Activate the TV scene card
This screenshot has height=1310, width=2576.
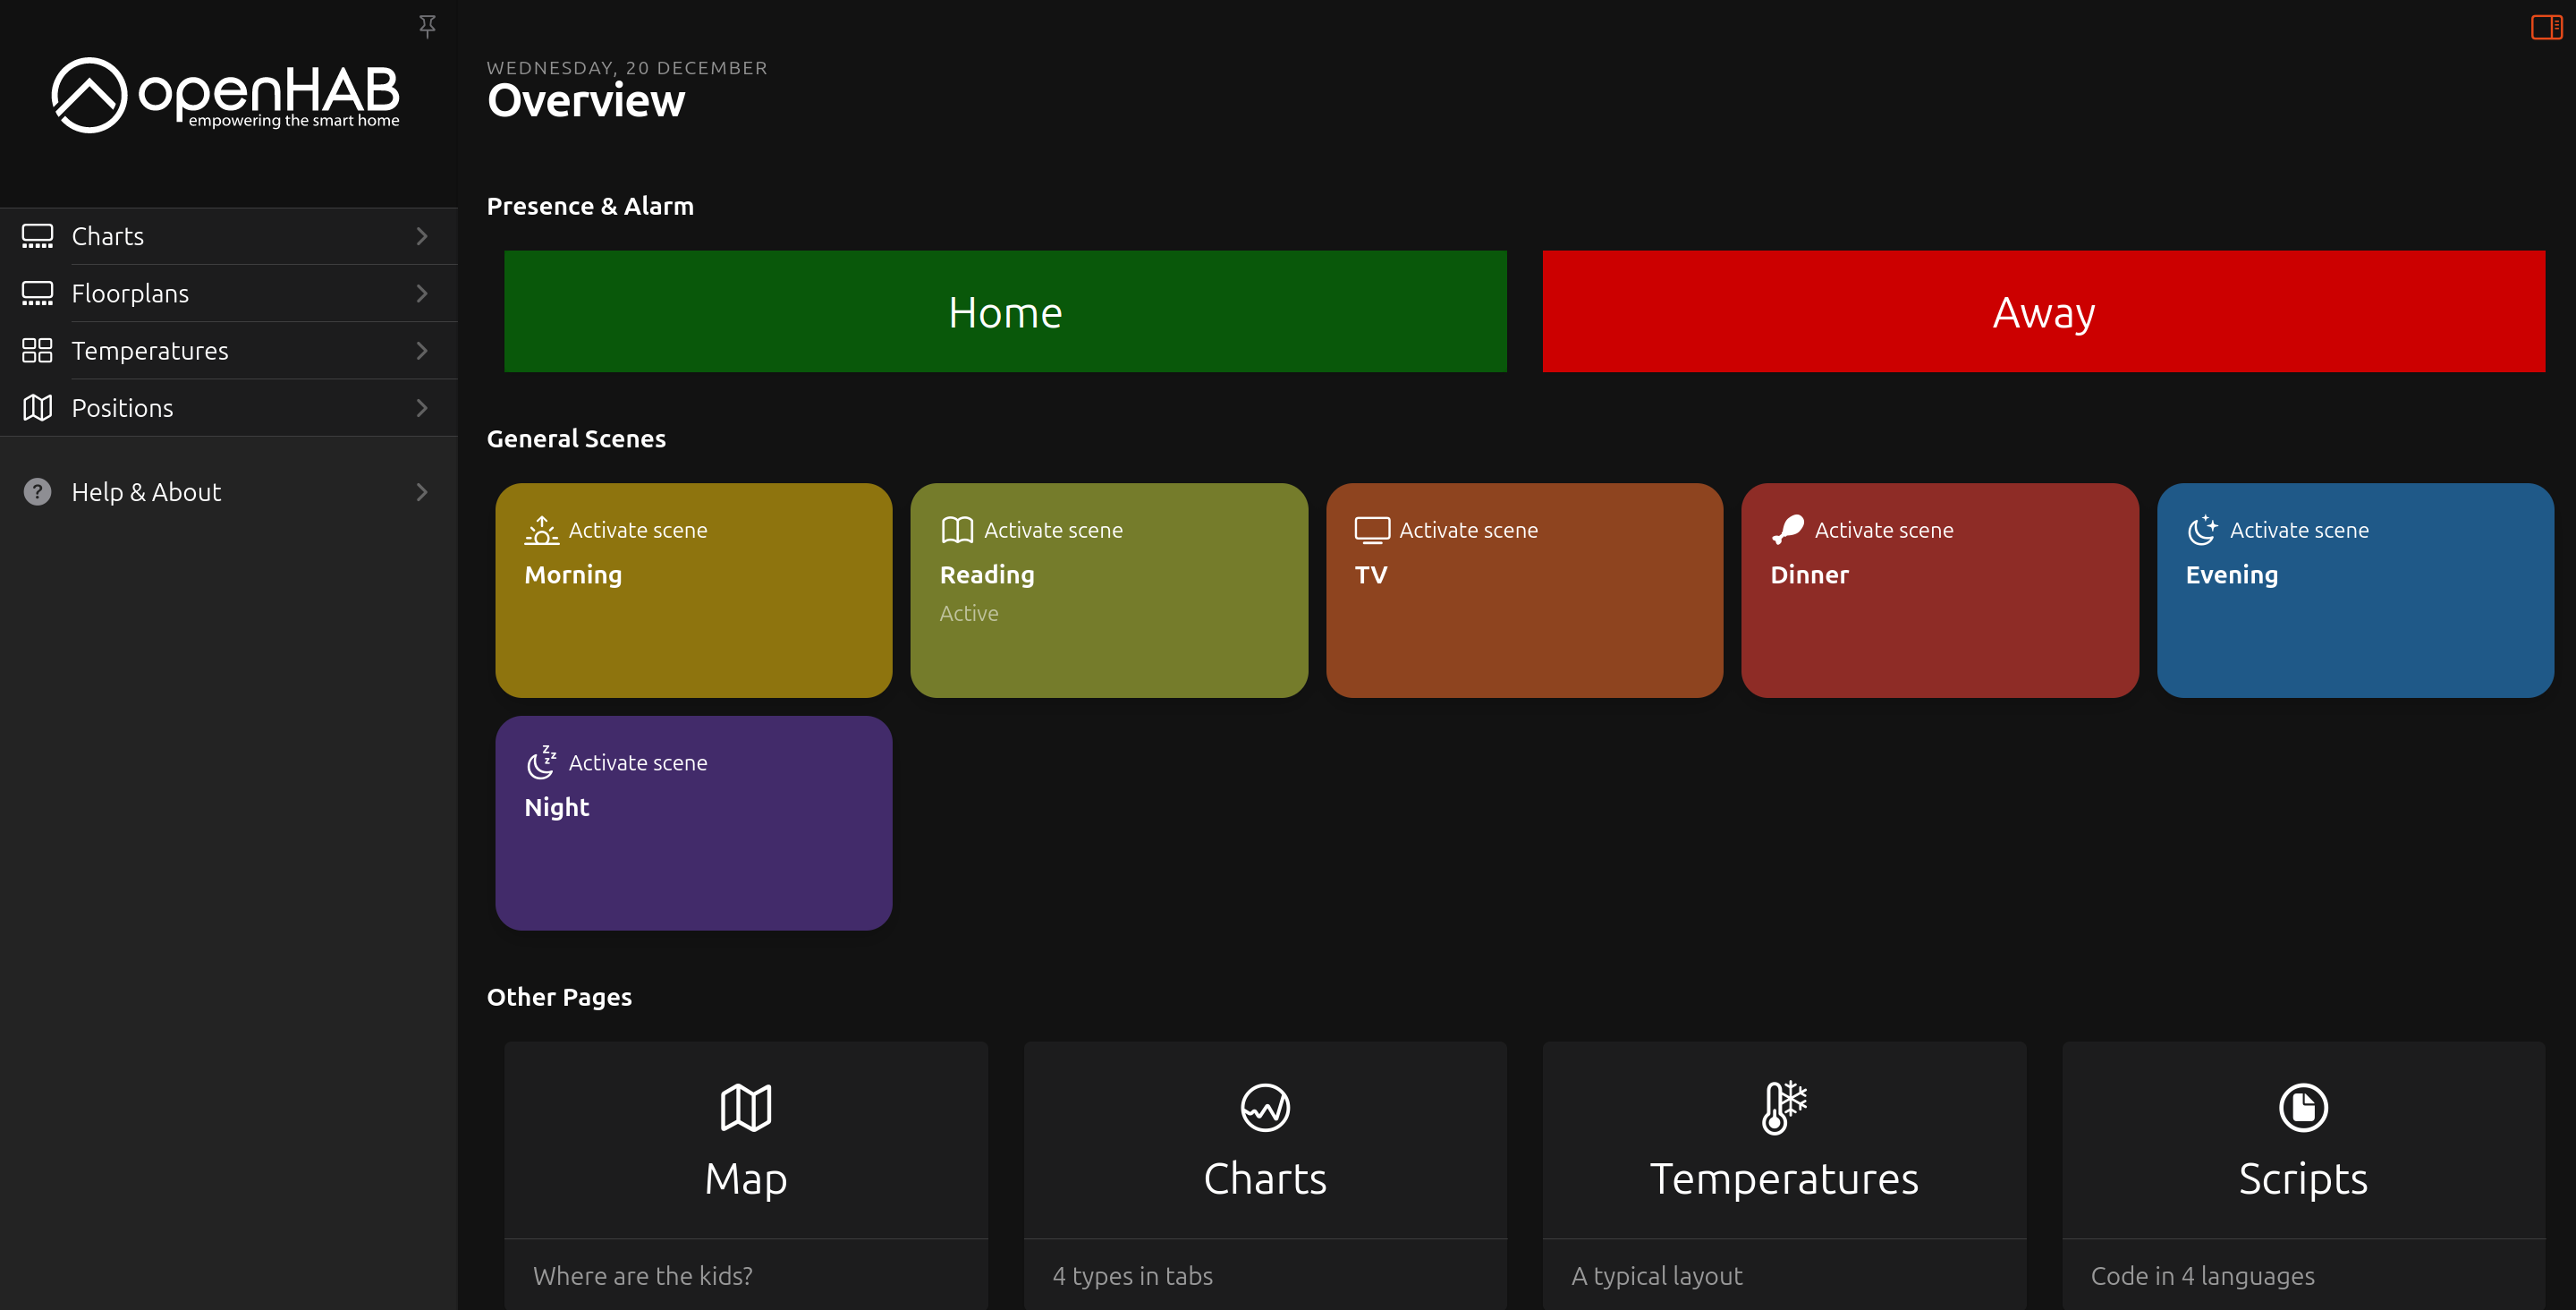tap(1524, 591)
